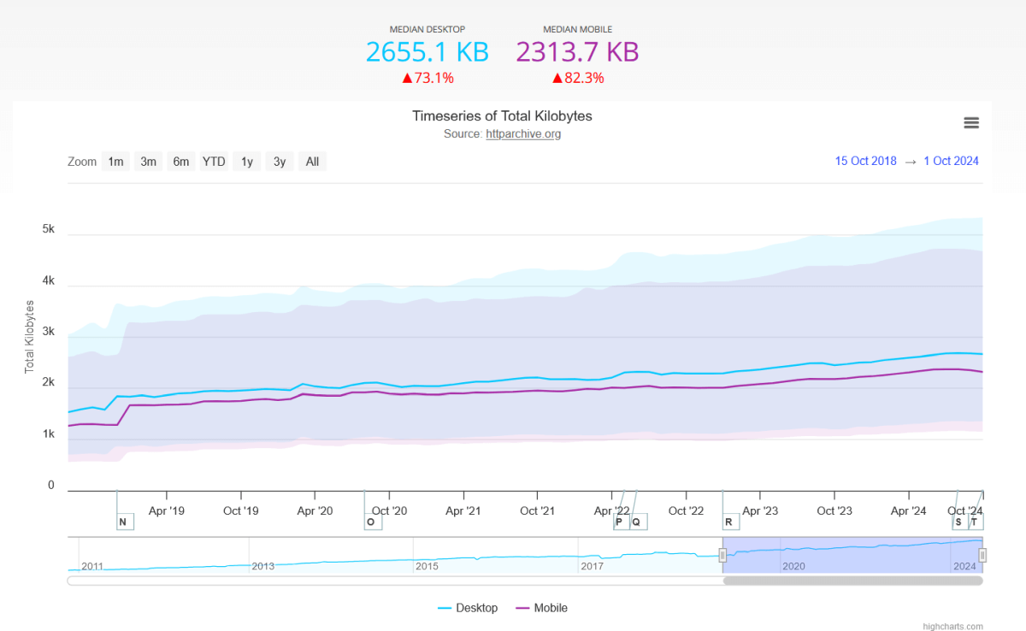Show All data in zoom range
This screenshot has height=631, width=1026.
coord(313,162)
